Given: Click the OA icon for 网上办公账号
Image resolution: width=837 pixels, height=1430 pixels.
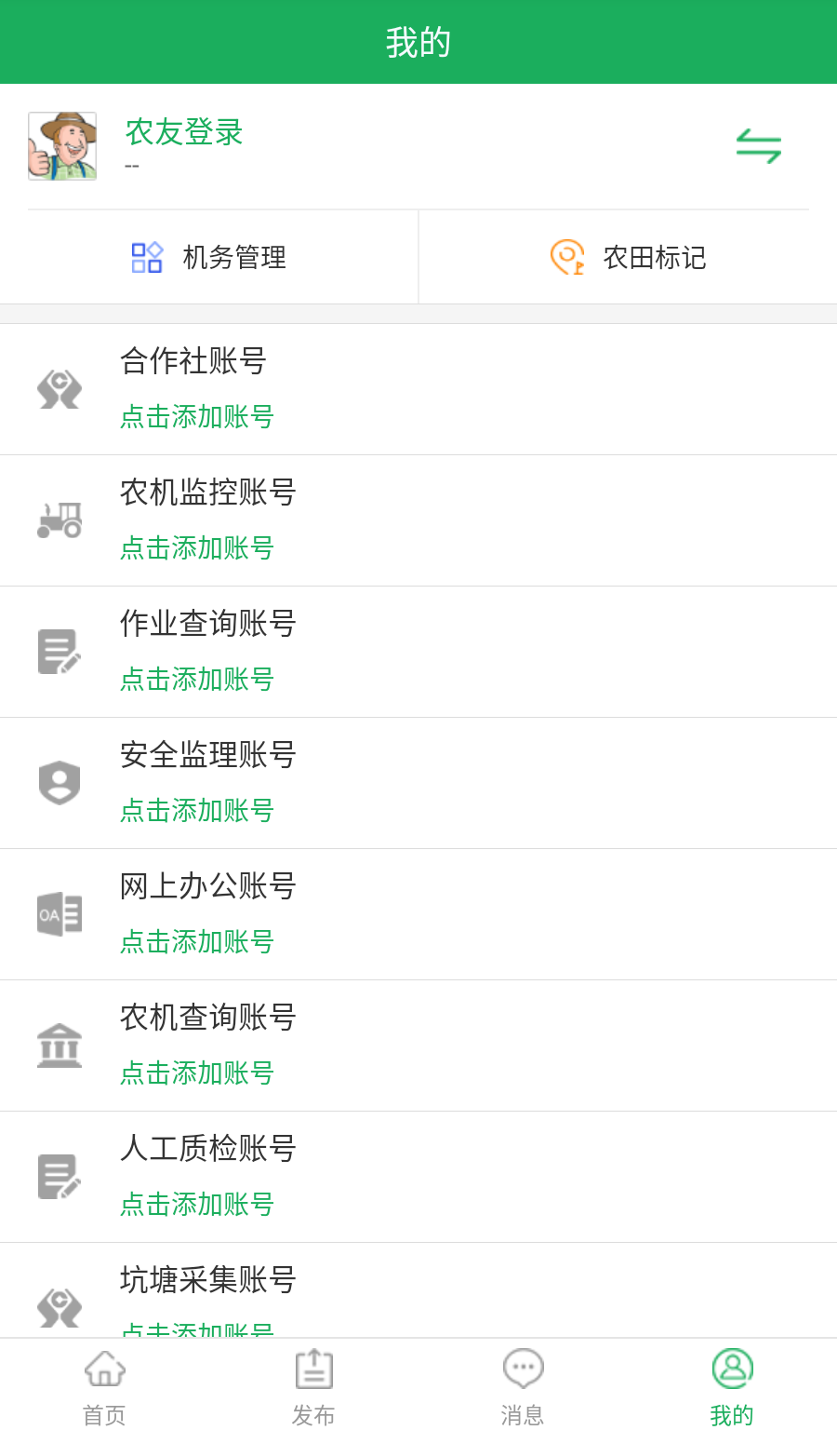Looking at the screenshot, I should click(x=60, y=914).
